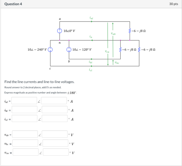Click the 10∠0° V source symbol
182x166 pixels.
59,31
